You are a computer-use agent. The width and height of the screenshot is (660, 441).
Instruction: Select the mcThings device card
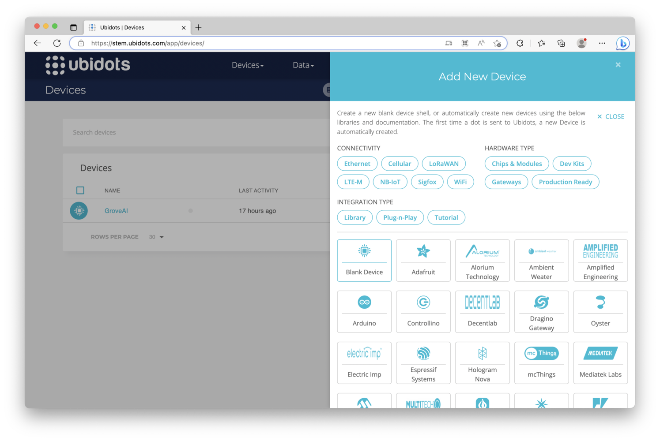[542, 363]
